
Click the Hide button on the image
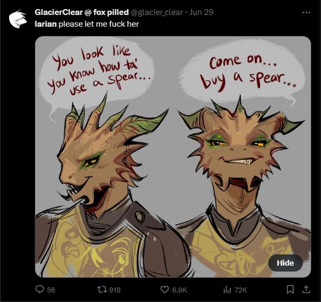285,263
